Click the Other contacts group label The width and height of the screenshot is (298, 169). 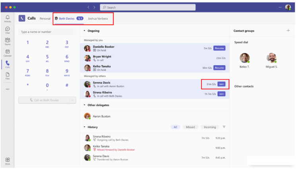[x=244, y=86]
